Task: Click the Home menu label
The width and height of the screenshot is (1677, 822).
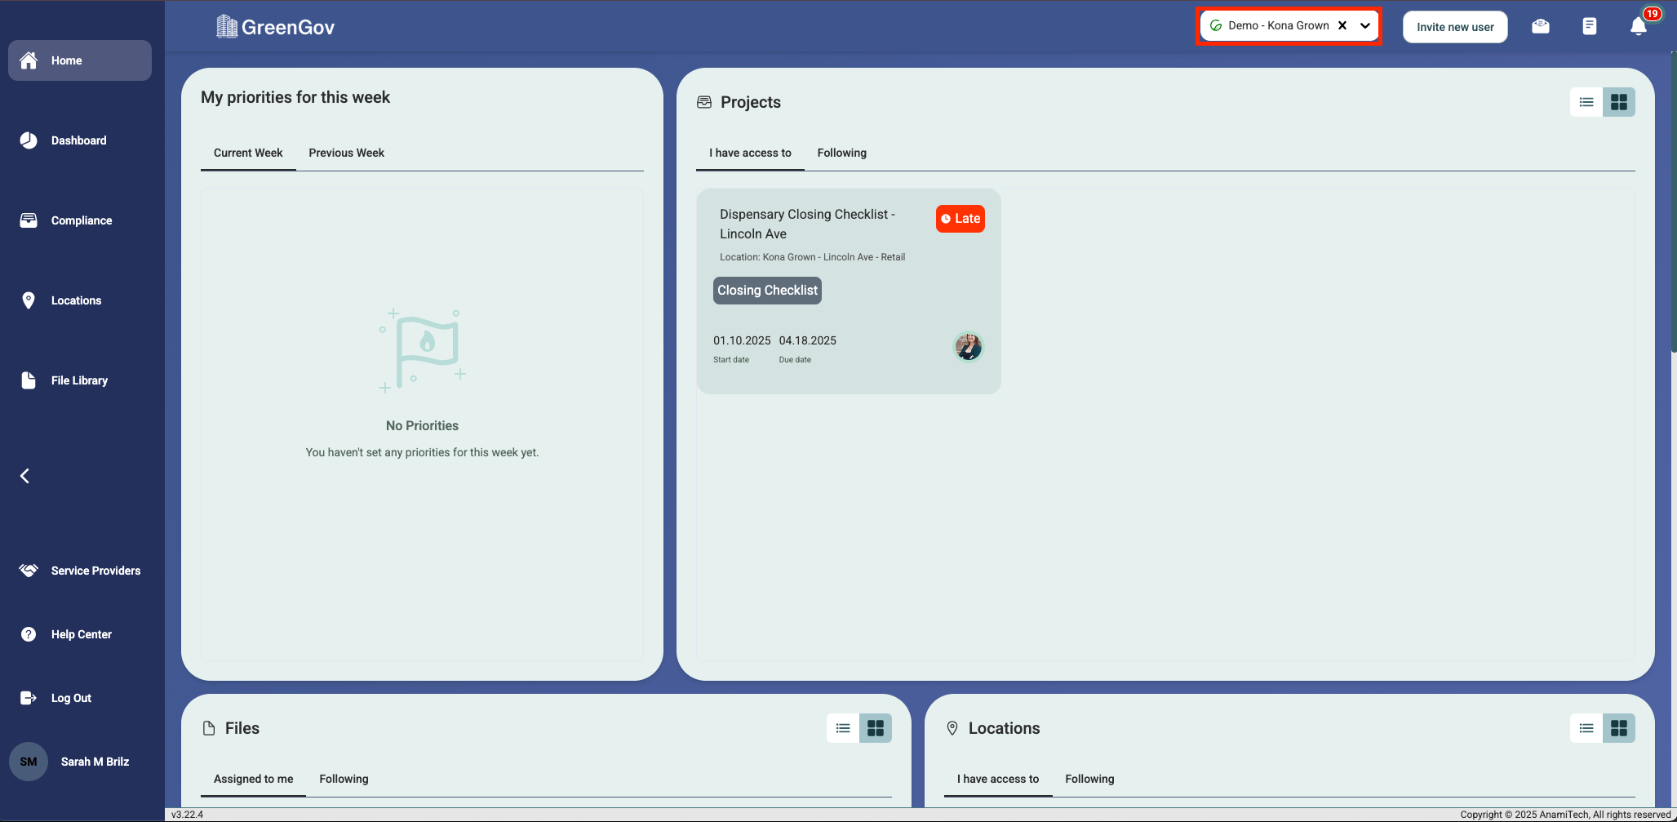Action: [x=66, y=60]
